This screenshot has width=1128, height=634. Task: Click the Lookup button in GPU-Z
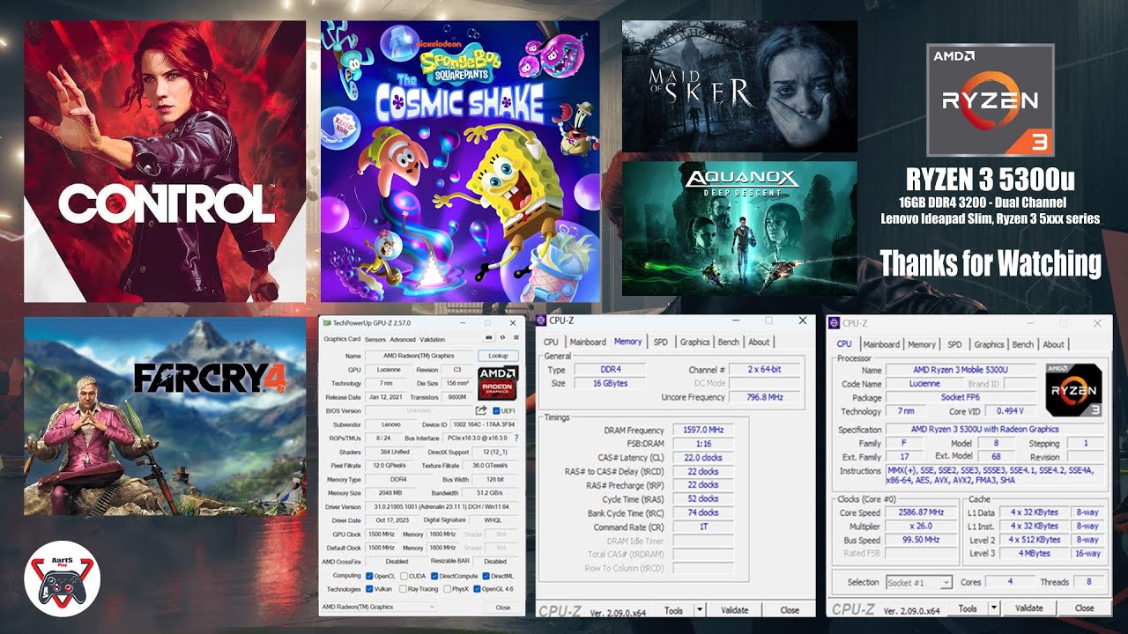498,356
